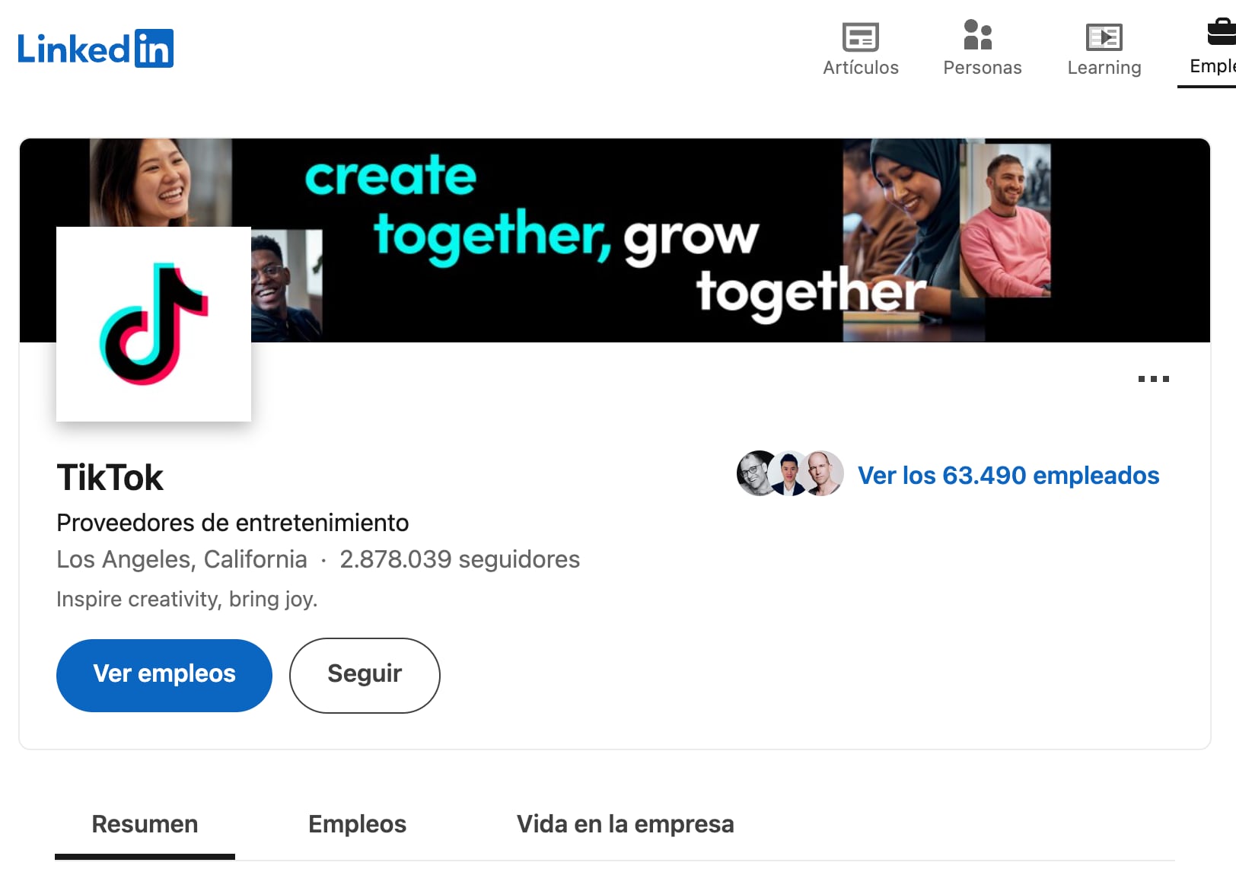
Task: Click the TikTok company logo
Action: (x=154, y=324)
